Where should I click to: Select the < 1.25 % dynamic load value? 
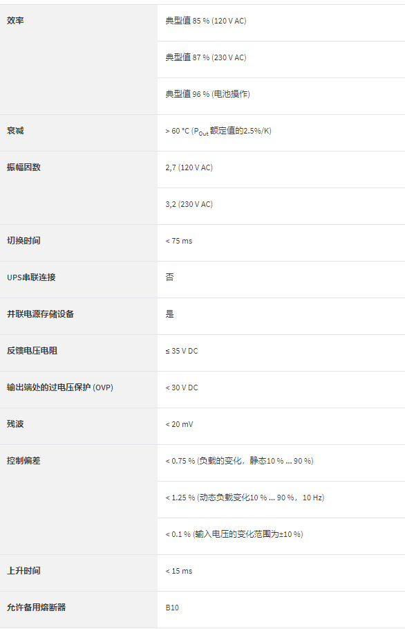(x=245, y=498)
